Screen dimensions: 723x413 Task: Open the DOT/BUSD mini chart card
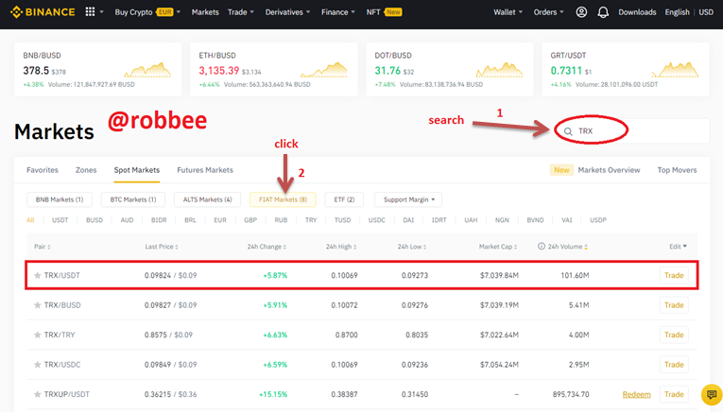[450, 70]
